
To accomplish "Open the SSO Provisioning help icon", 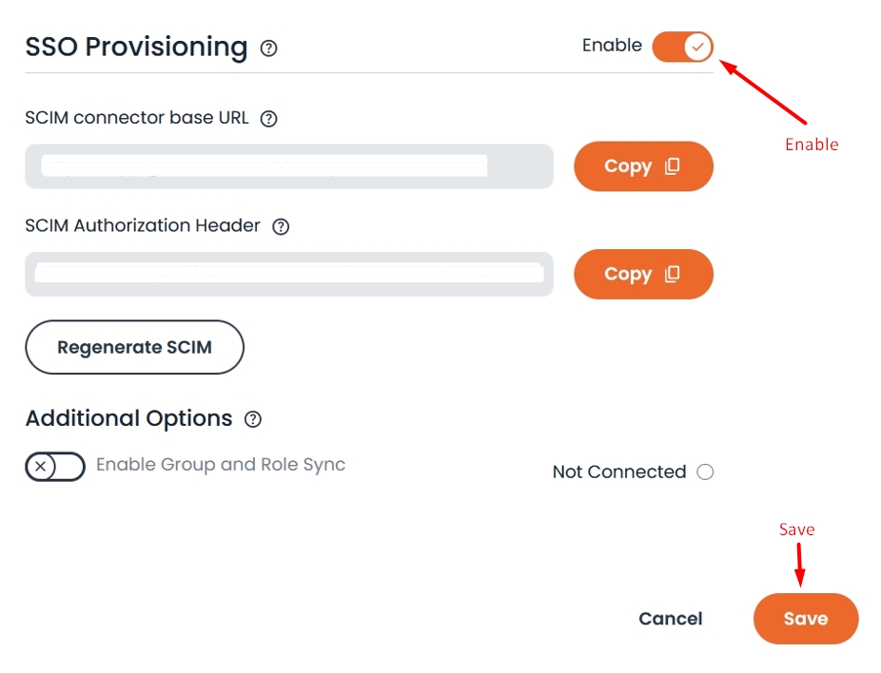I will click(268, 48).
